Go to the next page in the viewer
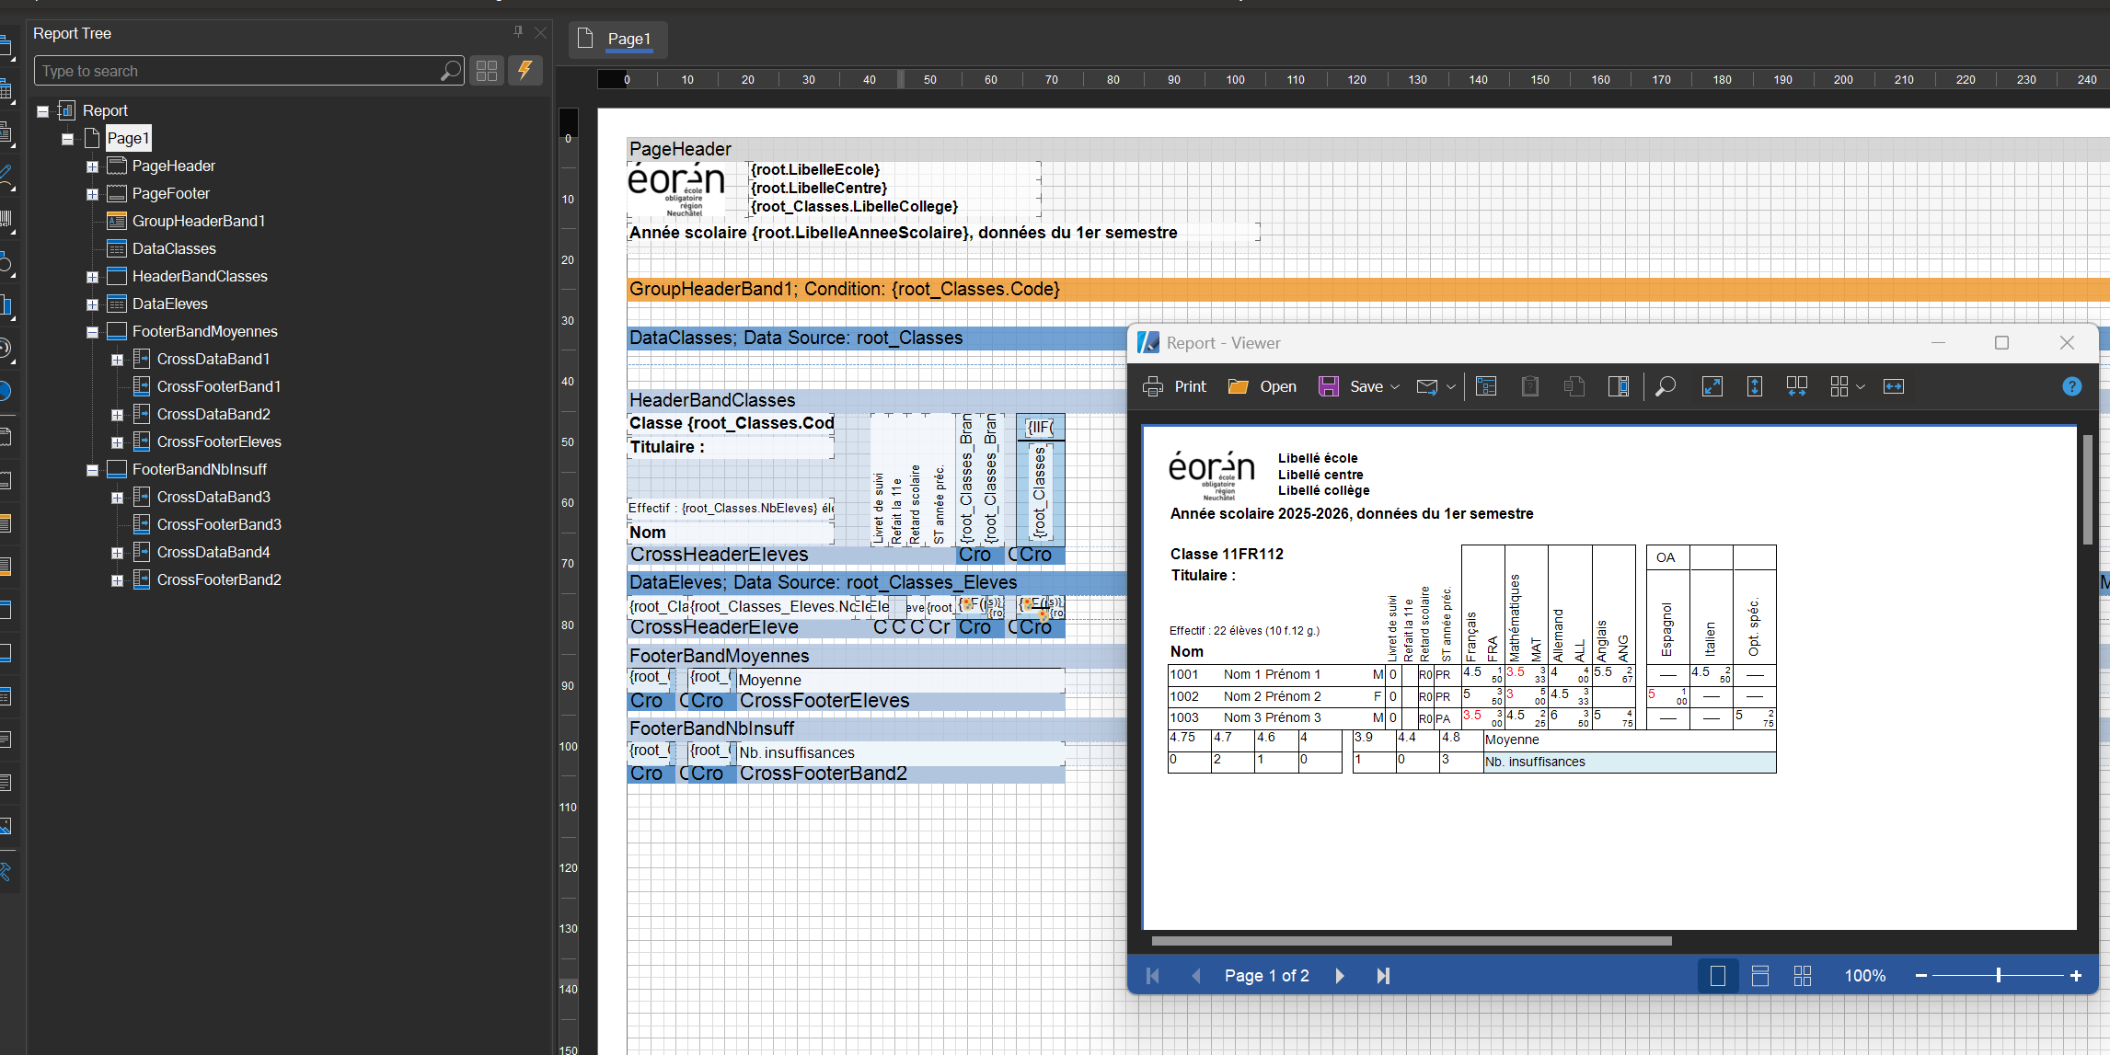Screen dimensions: 2110x1055 1340,975
